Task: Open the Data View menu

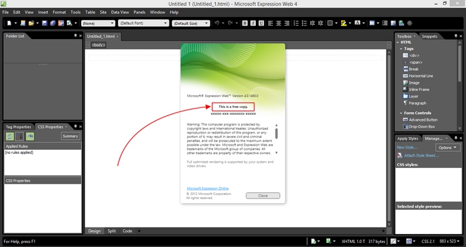Action: [120, 12]
